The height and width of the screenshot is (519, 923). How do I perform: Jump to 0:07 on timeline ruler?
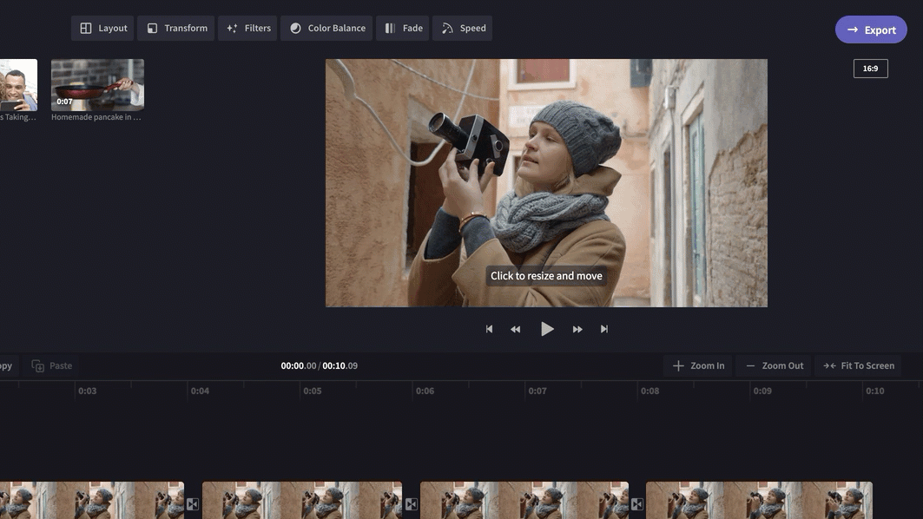click(537, 391)
